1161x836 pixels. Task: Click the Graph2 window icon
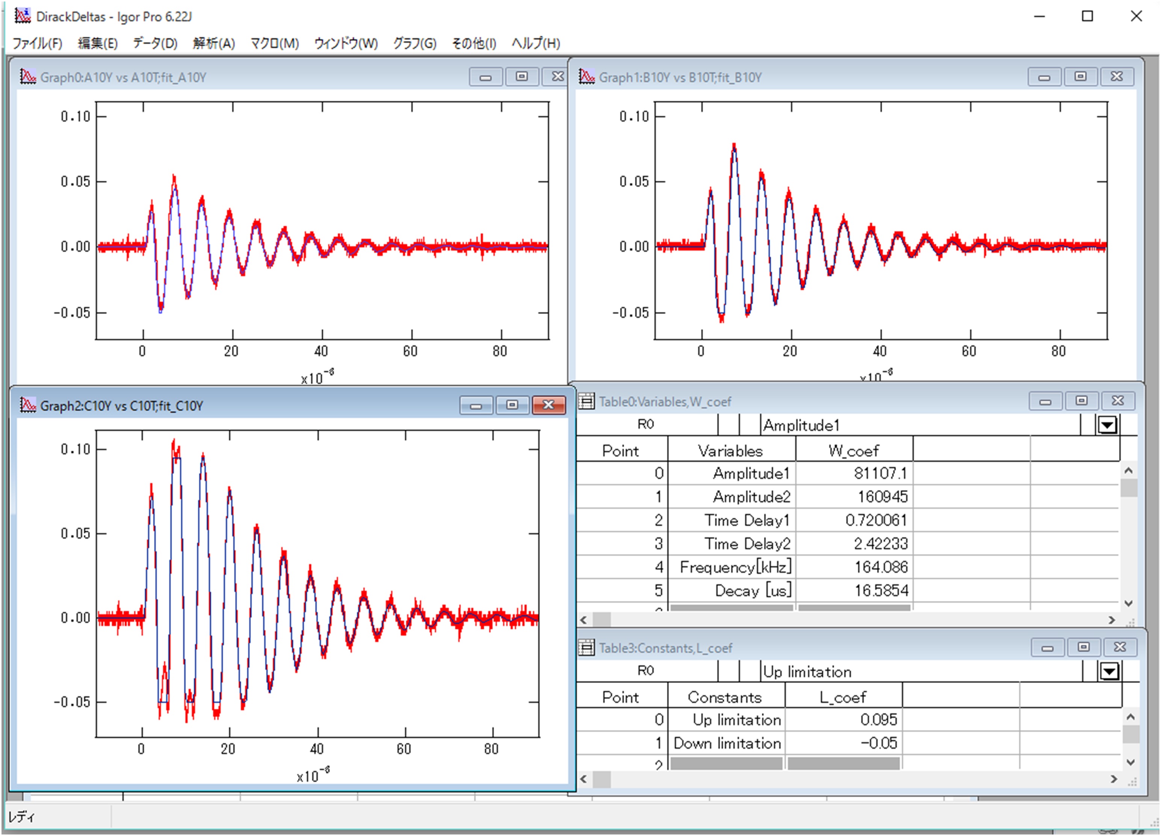coord(28,405)
